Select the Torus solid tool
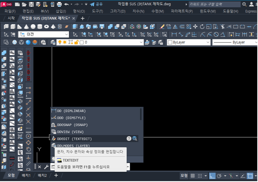 click(47, 27)
